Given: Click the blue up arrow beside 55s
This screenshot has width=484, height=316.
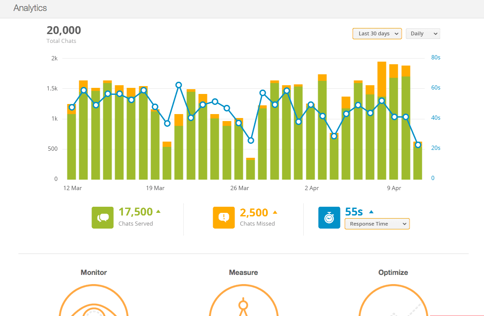Looking at the screenshot, I should [x=372, y=212].
